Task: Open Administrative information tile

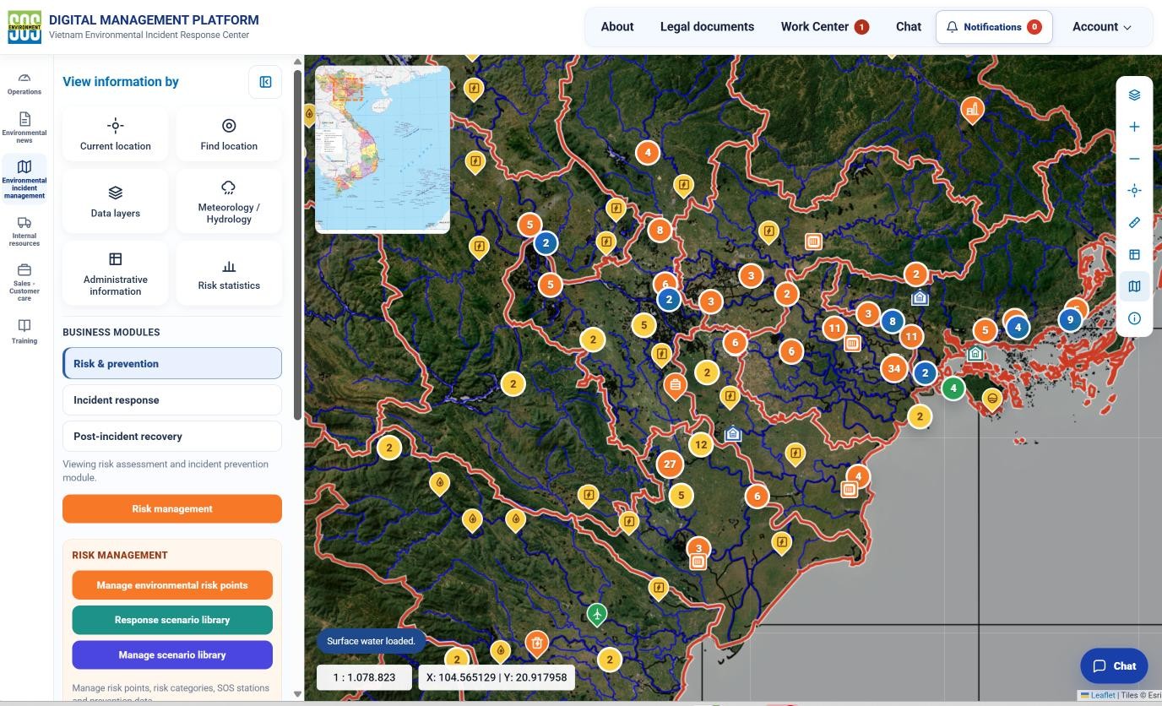Action: point(116,274)
